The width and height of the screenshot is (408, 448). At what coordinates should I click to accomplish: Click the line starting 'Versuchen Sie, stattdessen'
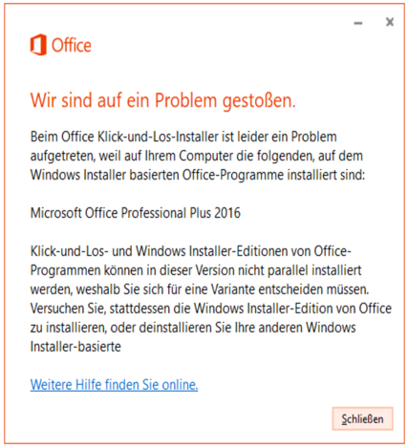[211, 309]
